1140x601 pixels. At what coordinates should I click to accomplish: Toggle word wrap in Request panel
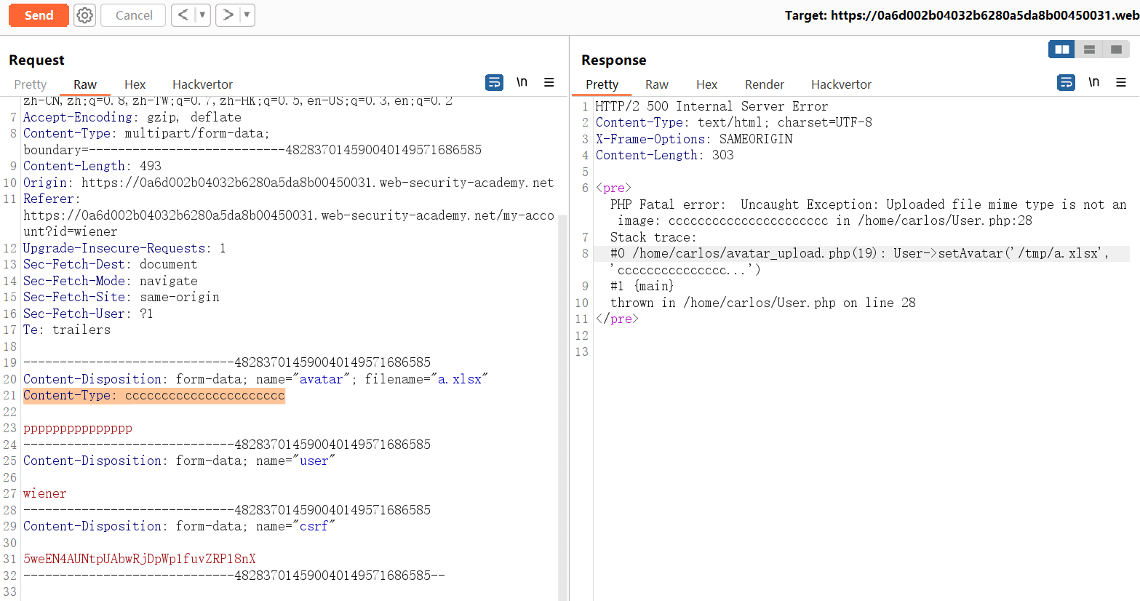(494, 83)
